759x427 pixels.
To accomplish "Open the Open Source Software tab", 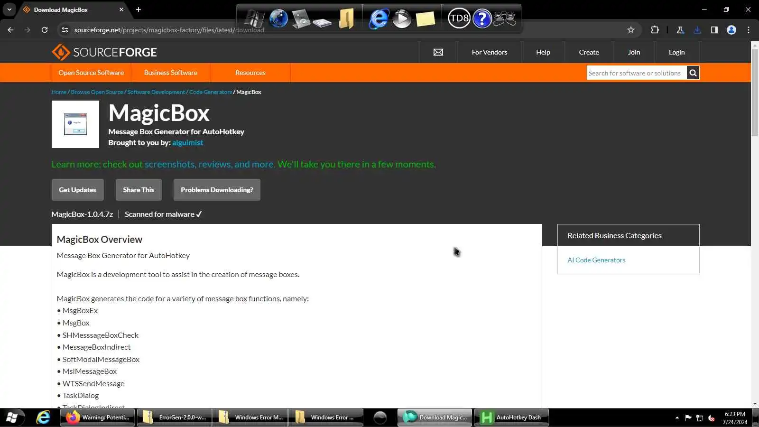I will (x=91, y=73).
